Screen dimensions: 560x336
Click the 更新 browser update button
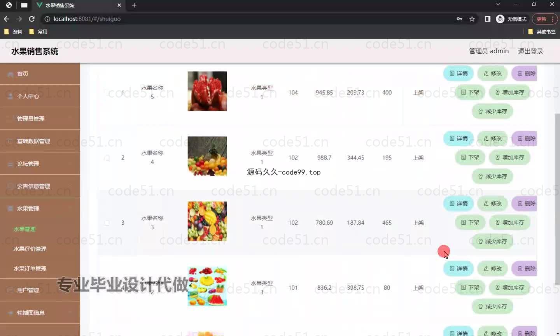[544, 19]
